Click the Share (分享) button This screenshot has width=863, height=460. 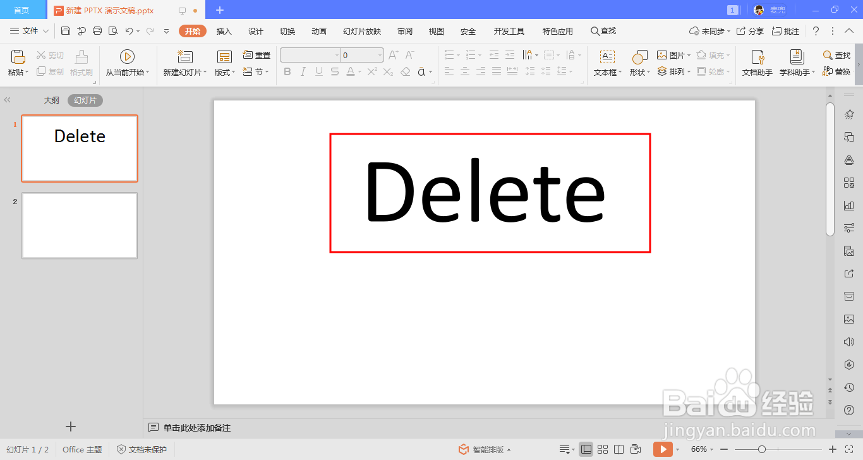(x=751, y=31)
